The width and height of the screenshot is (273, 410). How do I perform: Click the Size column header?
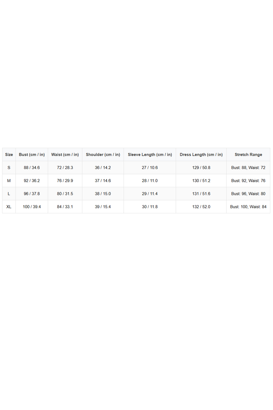(x=9, y=155)
